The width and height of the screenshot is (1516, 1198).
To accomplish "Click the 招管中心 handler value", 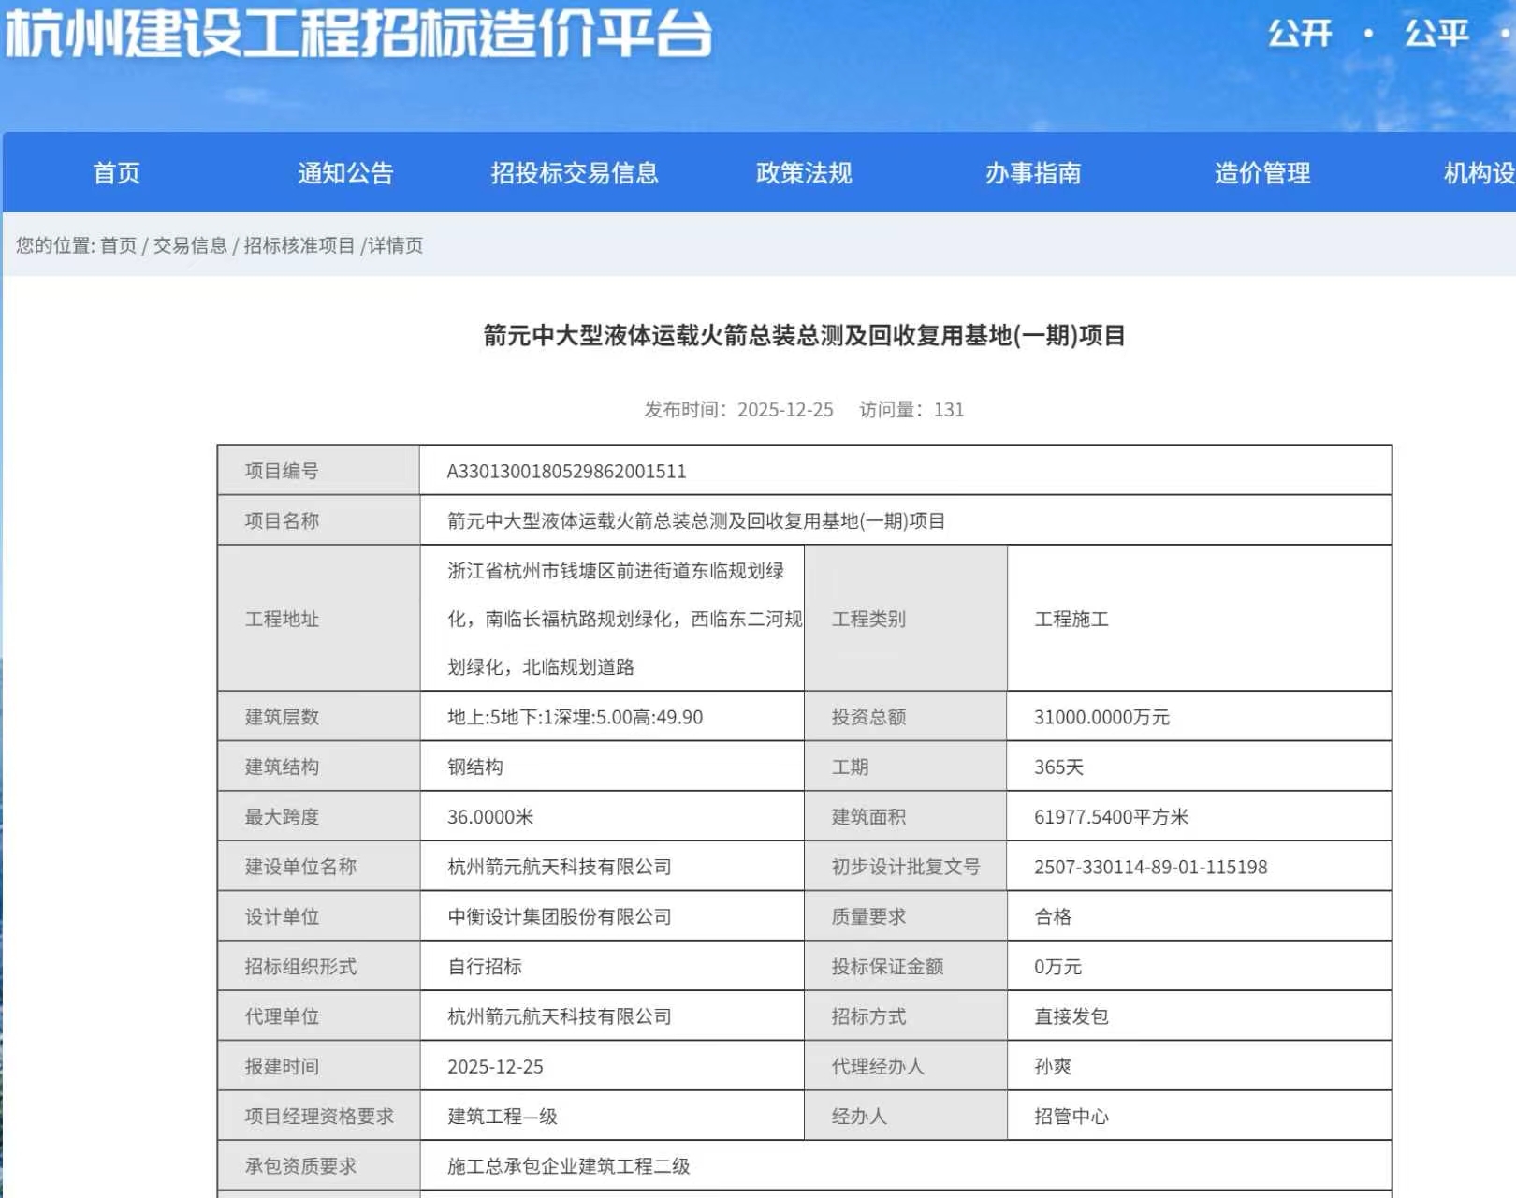I will coord(1071,1117).
